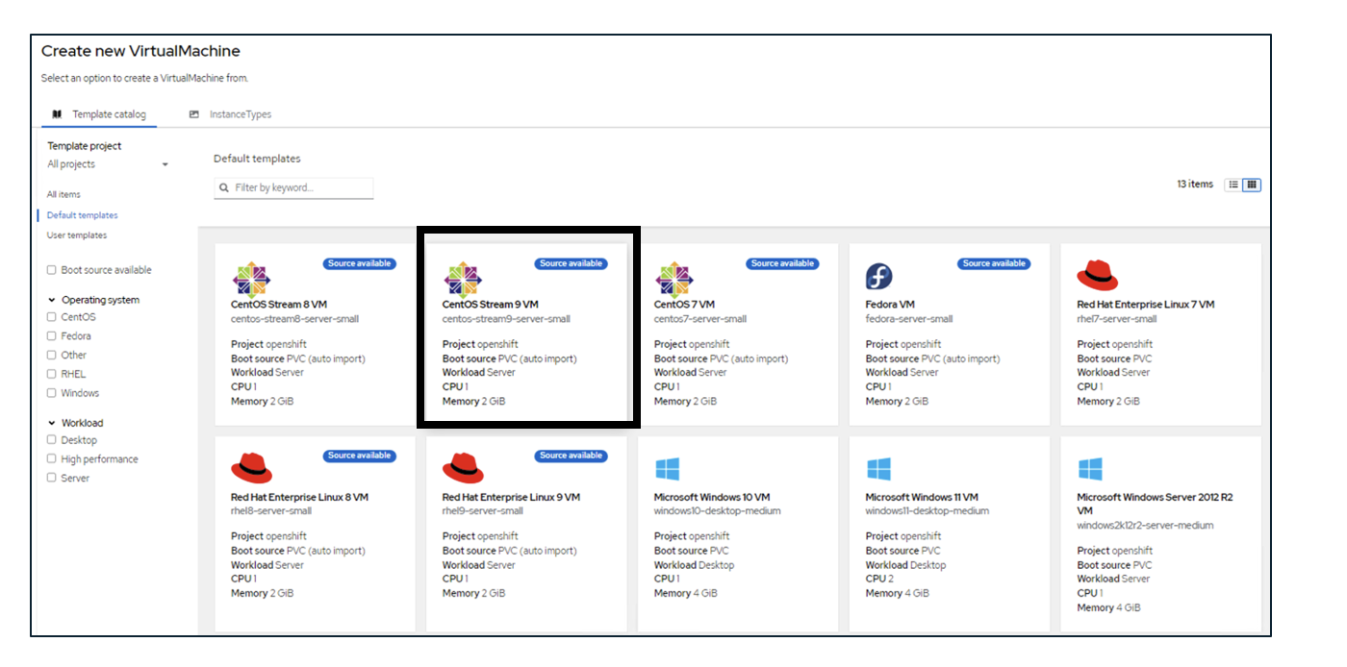
Task: Open the CentOS 7 VM title
Action: tap(684, 305)
